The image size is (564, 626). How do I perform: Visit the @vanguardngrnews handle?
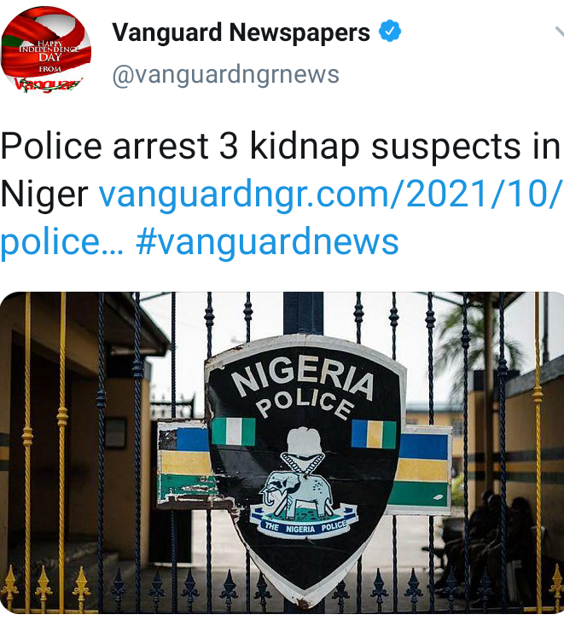pos(225,75)
